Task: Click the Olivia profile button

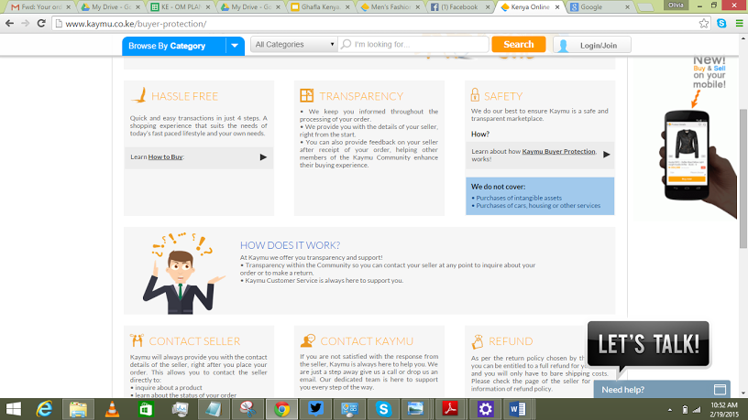Action: 676,5
